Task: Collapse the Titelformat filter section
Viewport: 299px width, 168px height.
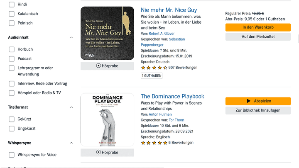Action: pyautogui.click(x=71, y=107)
